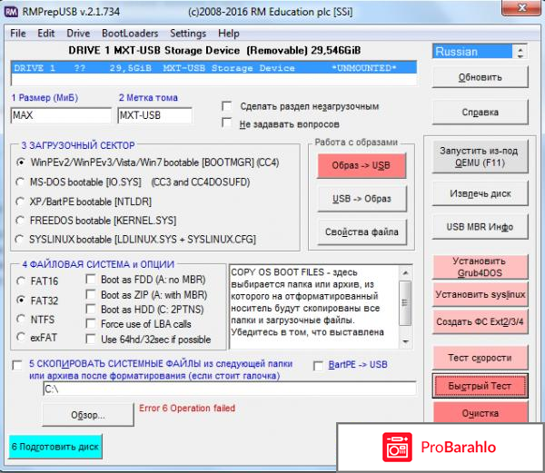Click the folder path input field
545x473 pixels.
tap(228, 389)
